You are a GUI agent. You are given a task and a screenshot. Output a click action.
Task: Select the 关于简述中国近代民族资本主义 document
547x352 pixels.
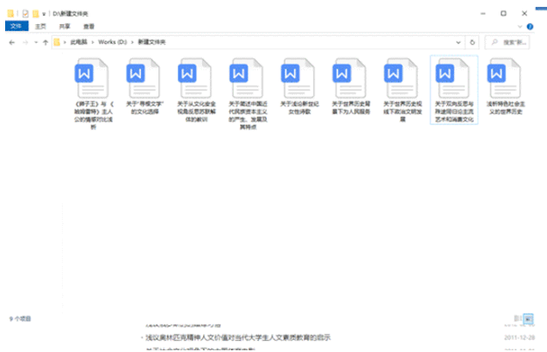pos(248,94)
